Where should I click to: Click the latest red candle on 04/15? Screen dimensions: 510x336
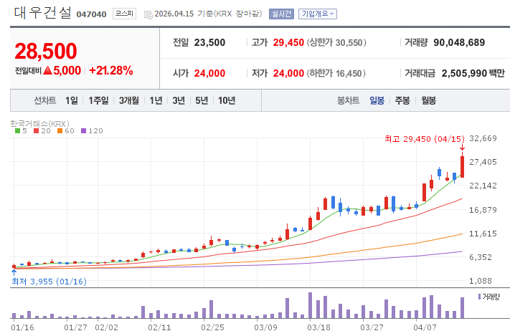point(462,167)
